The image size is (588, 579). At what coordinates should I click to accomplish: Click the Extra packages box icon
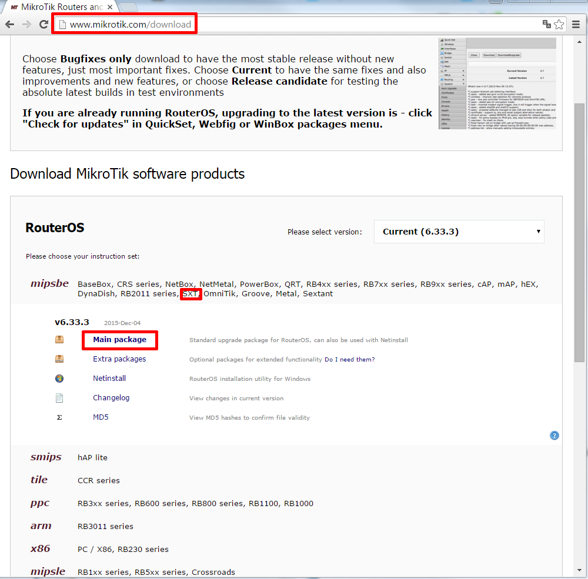pos(59,359)
